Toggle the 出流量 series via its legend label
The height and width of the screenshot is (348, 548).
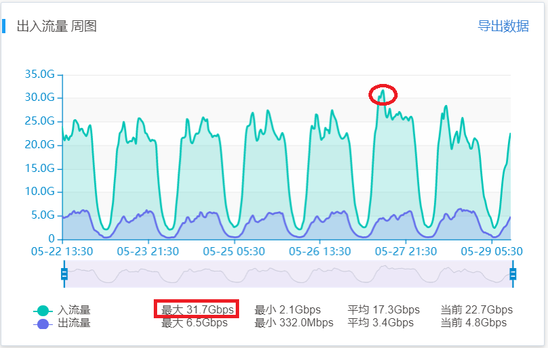tap(74, 323)
